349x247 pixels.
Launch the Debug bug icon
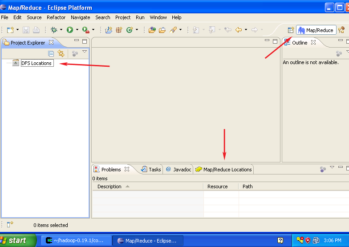(54, 30)
